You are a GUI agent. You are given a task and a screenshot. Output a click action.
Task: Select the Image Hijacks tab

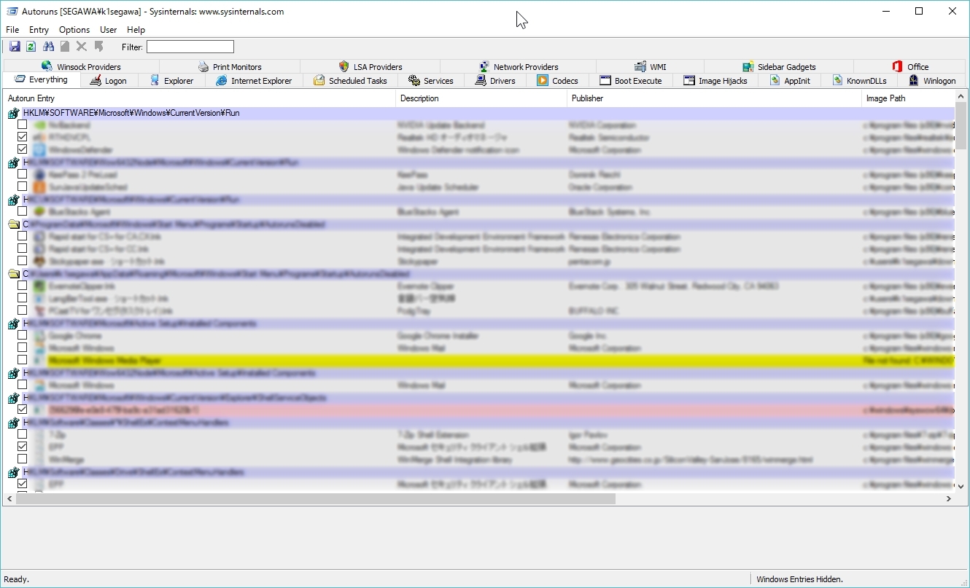point(715,81)
